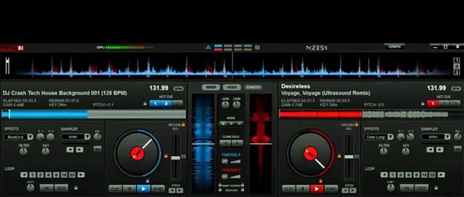Nudge left deck pitch down arrow
Screen dimensions: 464x197
(x=171, y=190)
